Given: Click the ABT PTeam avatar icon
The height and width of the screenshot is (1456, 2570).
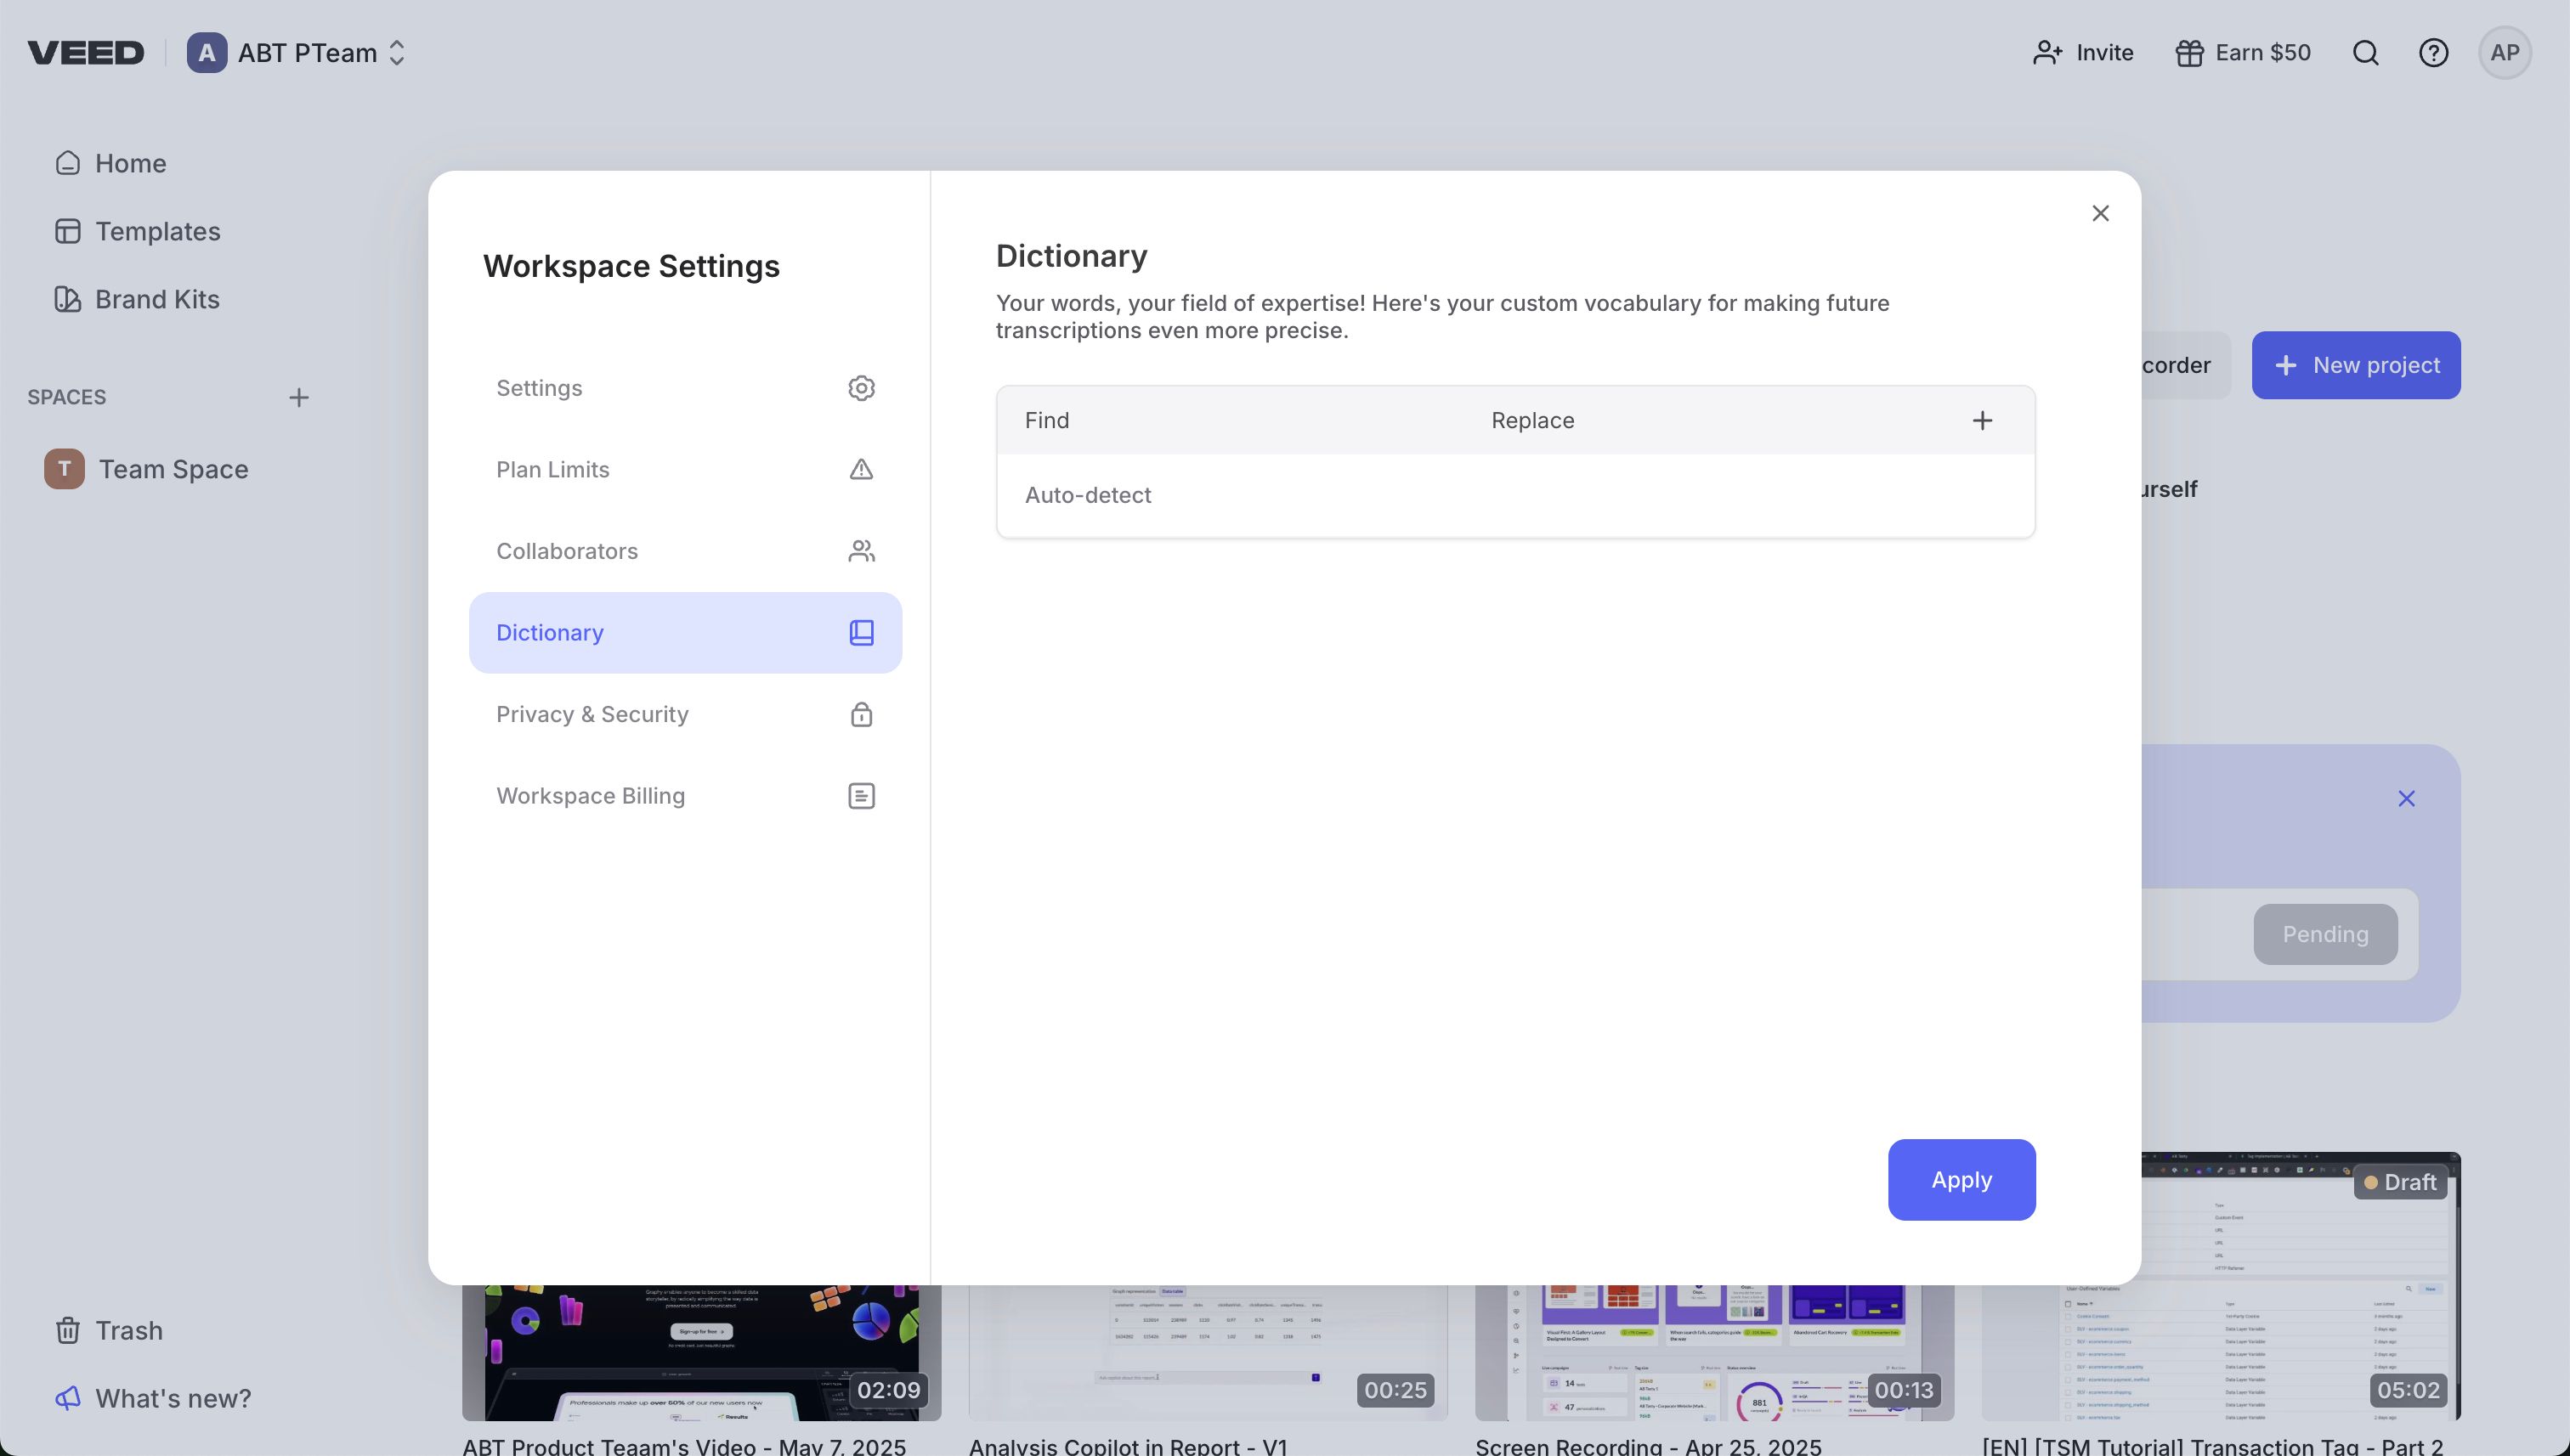Looking at the screenshot, I should click(207, 53).
